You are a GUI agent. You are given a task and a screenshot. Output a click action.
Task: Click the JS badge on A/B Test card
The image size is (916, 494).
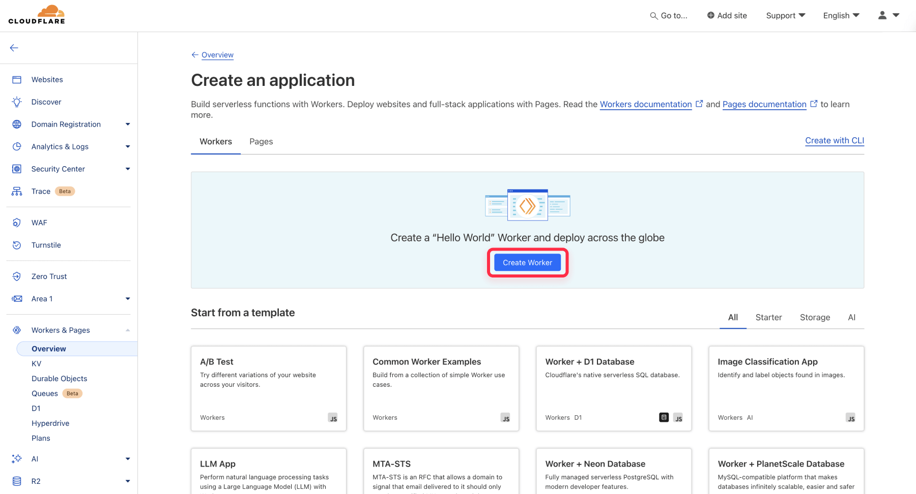coord(333,418)
